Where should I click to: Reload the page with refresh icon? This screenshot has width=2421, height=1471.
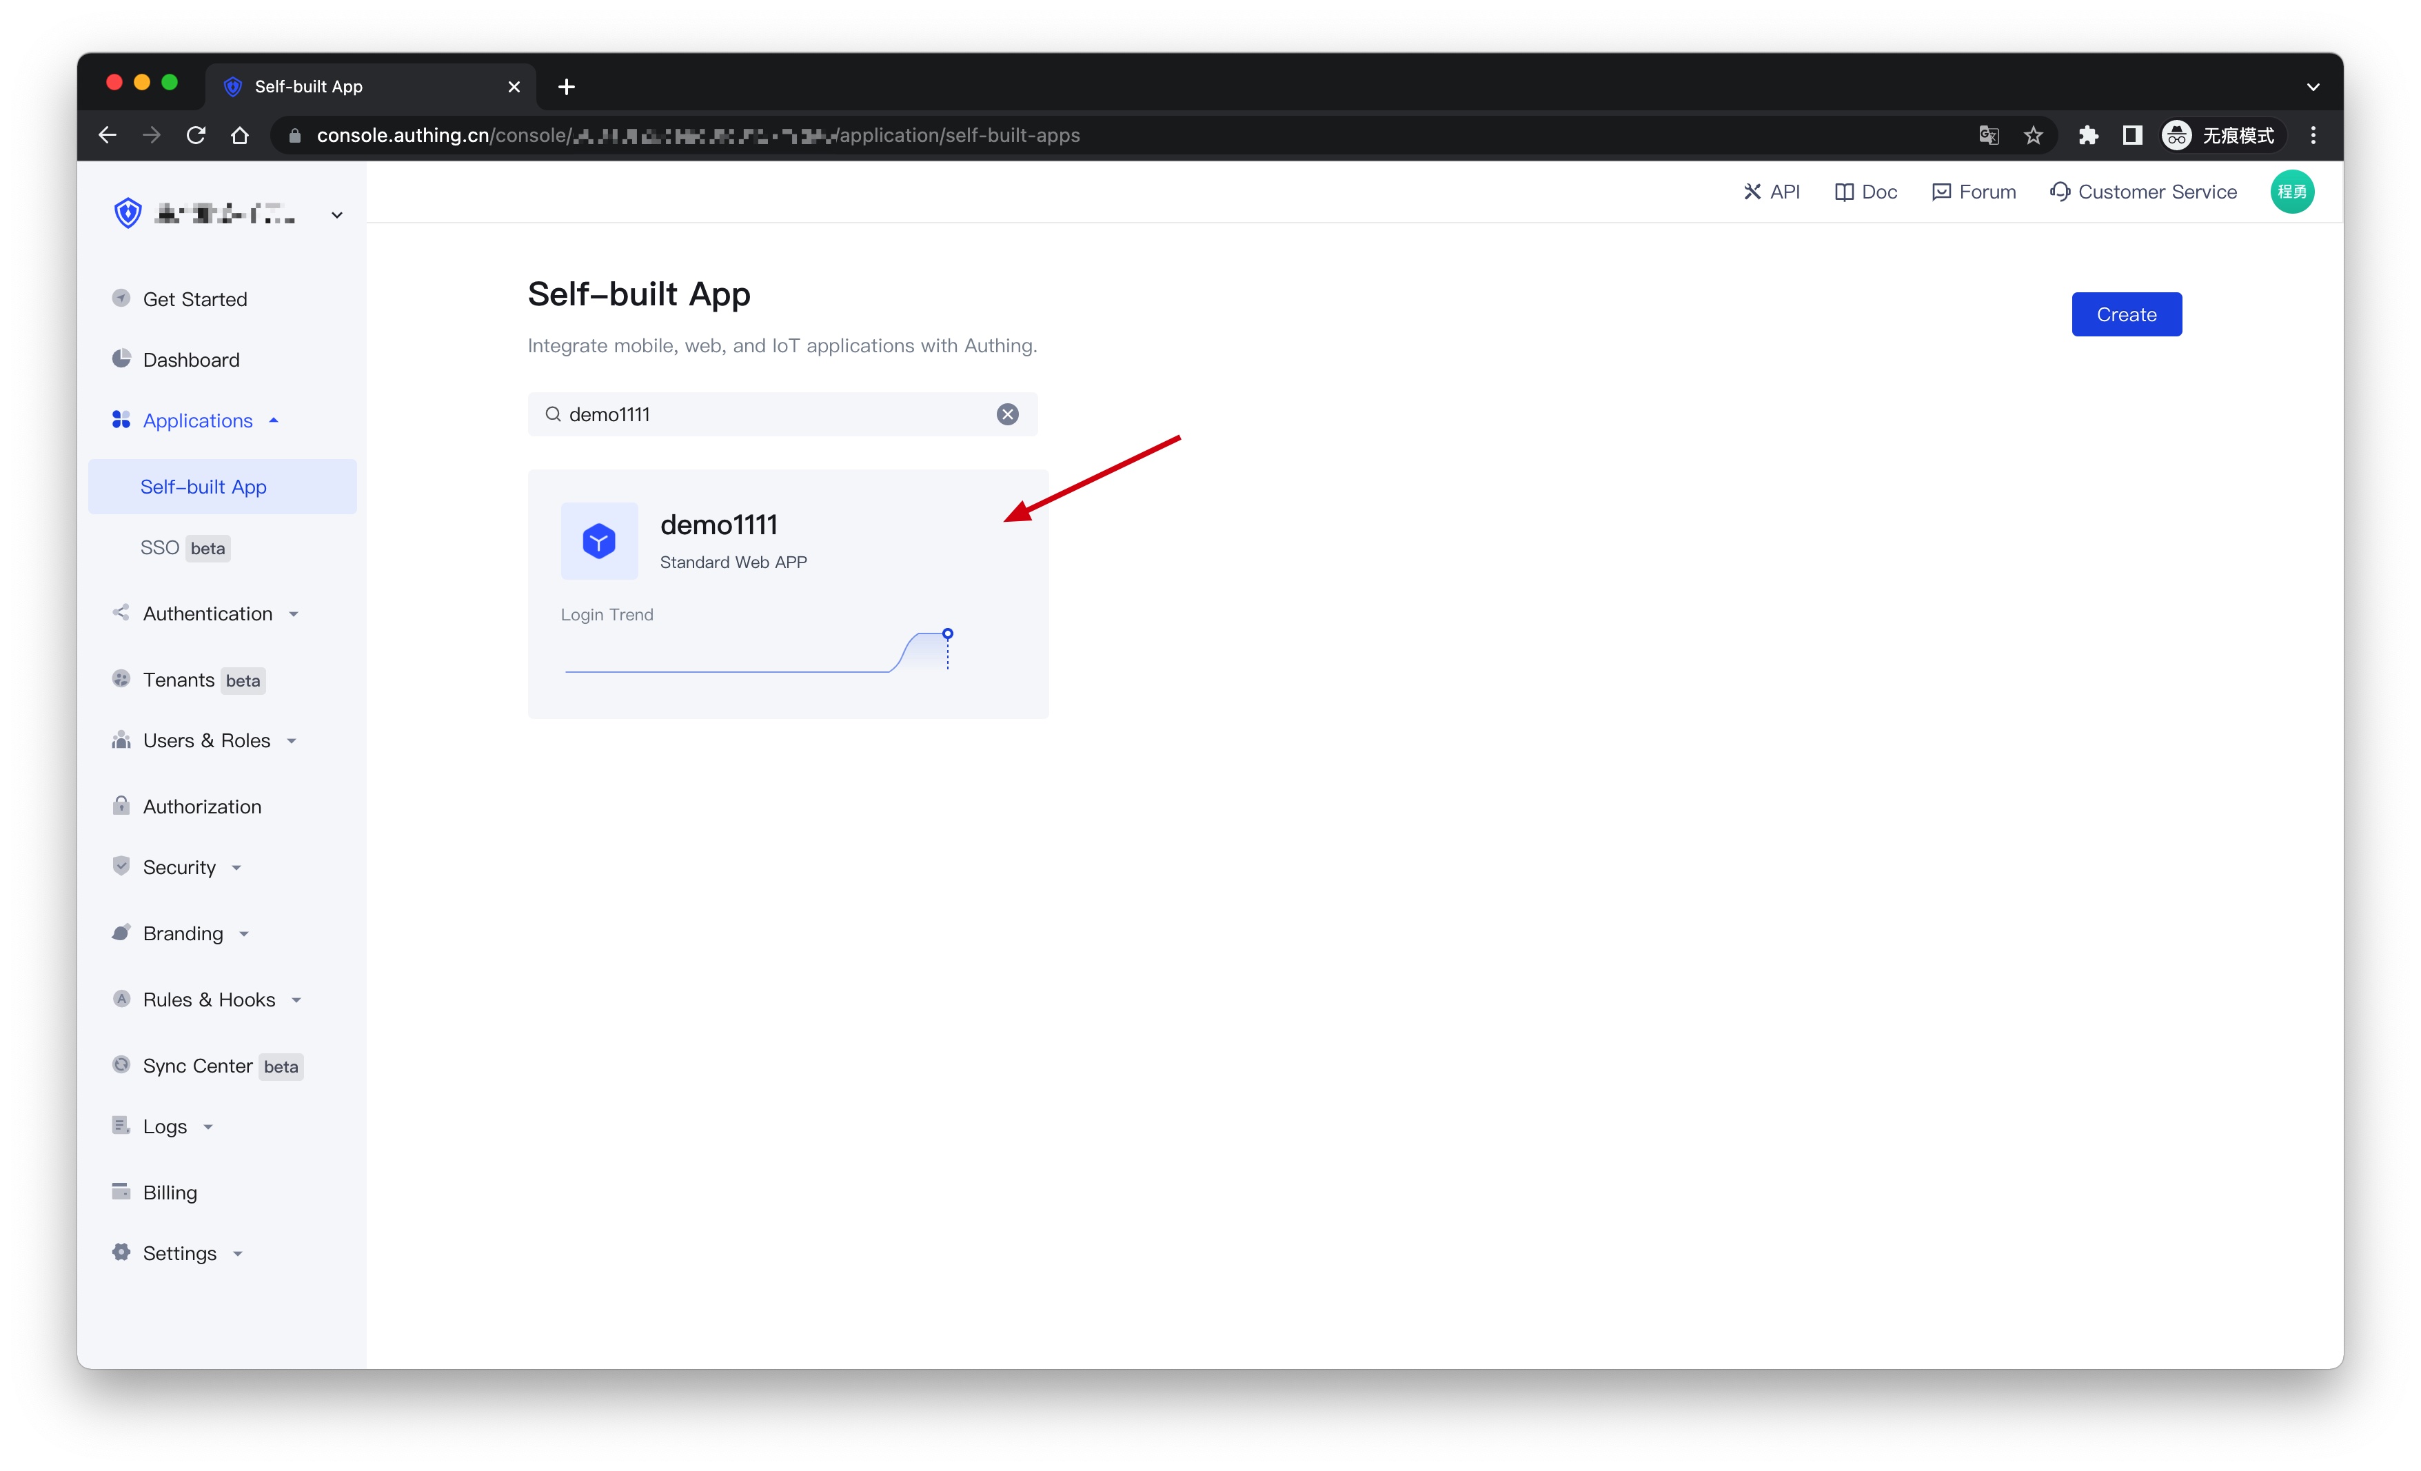pos(196,134)
